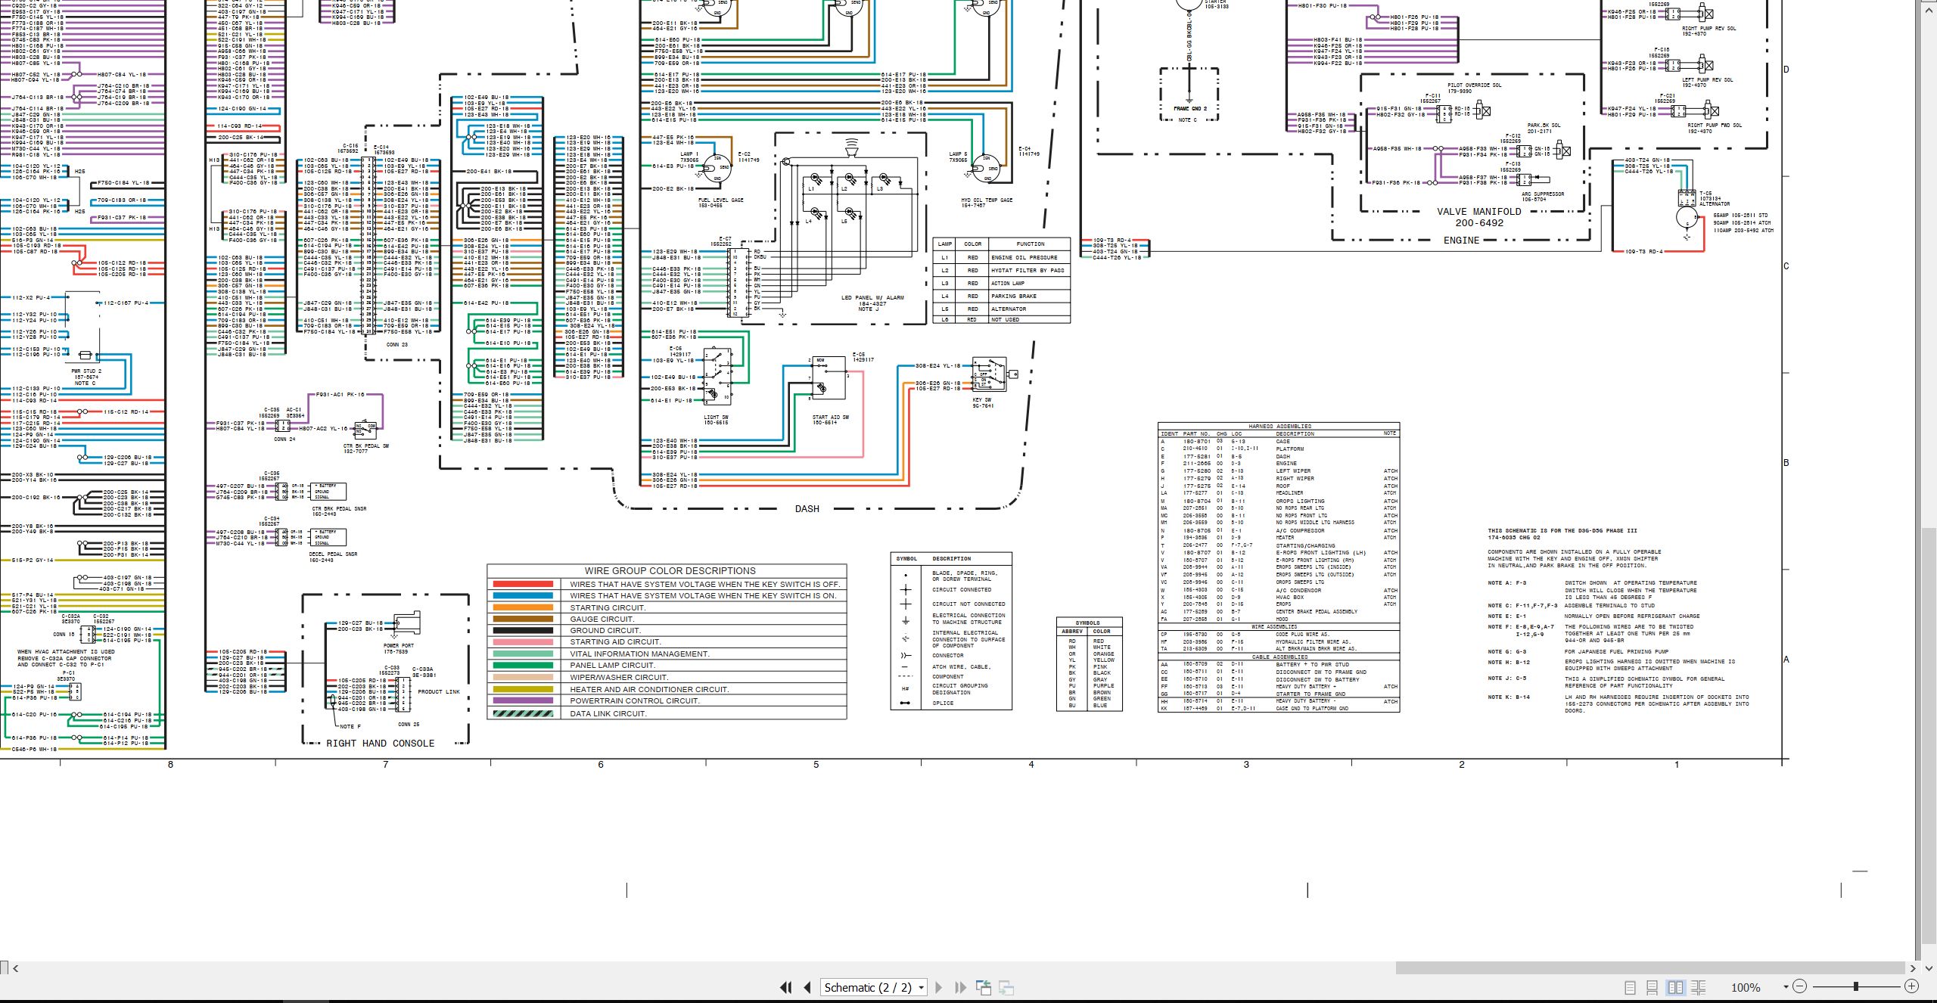This screenshot has height=1003, width=1937.
Task: Switch to two-page continuous facing layout
Action: [1698, 987]
